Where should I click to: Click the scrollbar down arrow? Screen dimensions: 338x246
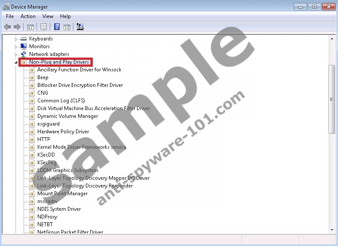(x=332, y=230)
